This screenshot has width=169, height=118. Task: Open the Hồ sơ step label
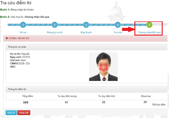coord(23,32)
